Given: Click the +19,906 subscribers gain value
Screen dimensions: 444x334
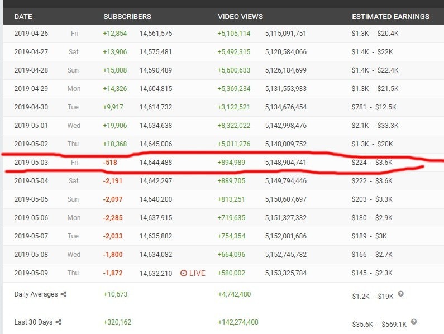Looking at the screenshot, I should (115, 126).
